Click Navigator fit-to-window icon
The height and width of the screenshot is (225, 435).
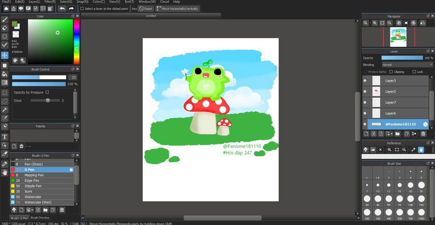(x=382, y=23)
